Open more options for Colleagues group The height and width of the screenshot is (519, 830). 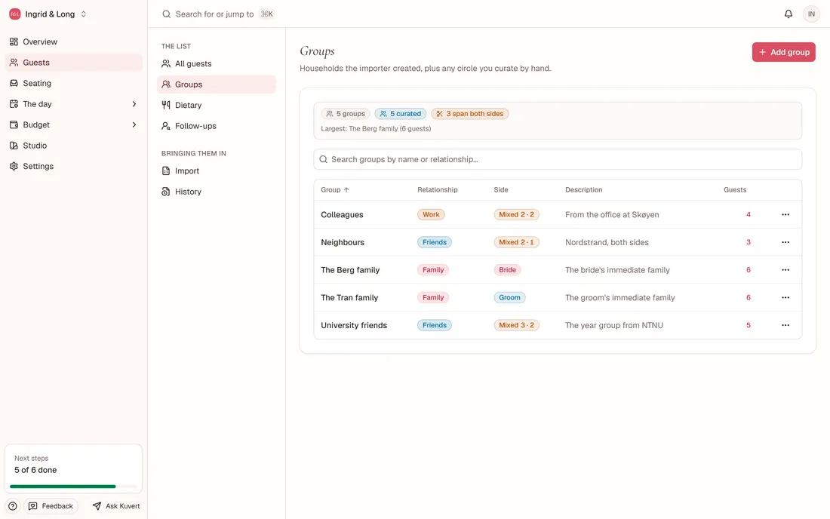point(785,215)
